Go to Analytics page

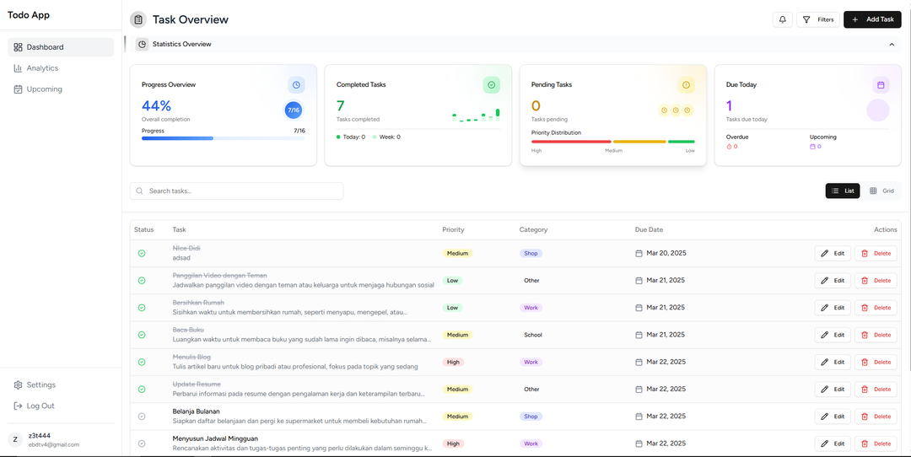pos(61,68)
